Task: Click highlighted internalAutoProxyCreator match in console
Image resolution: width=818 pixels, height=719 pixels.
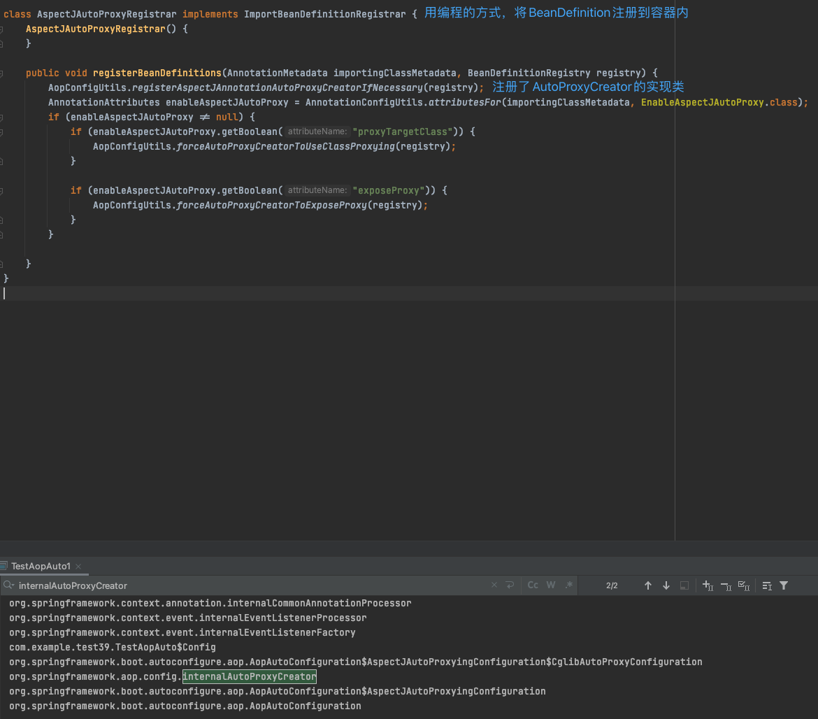Action: (250, 677)
